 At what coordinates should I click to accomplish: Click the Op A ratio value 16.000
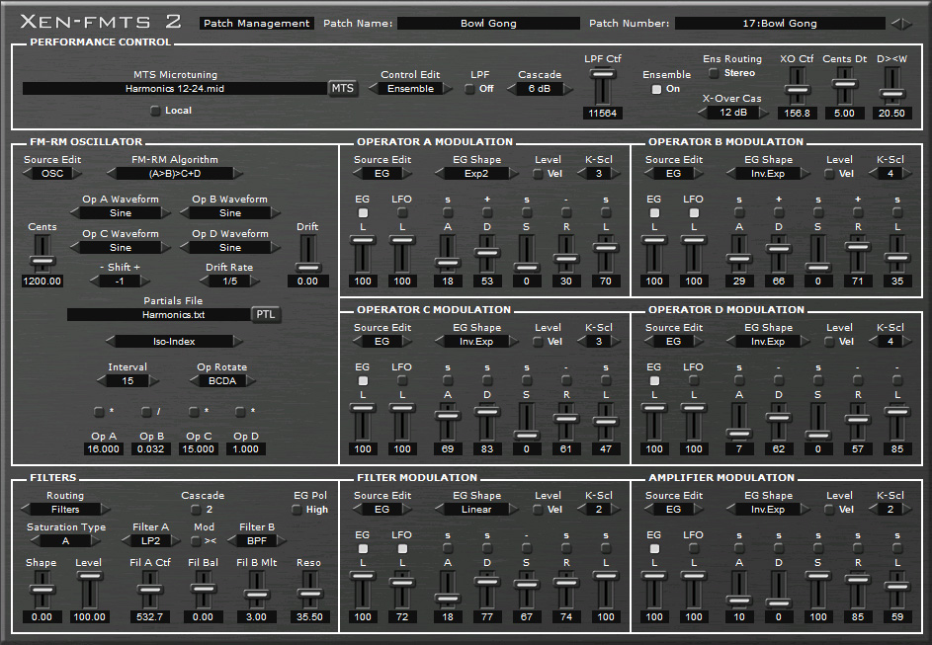[x=104, y=449]
